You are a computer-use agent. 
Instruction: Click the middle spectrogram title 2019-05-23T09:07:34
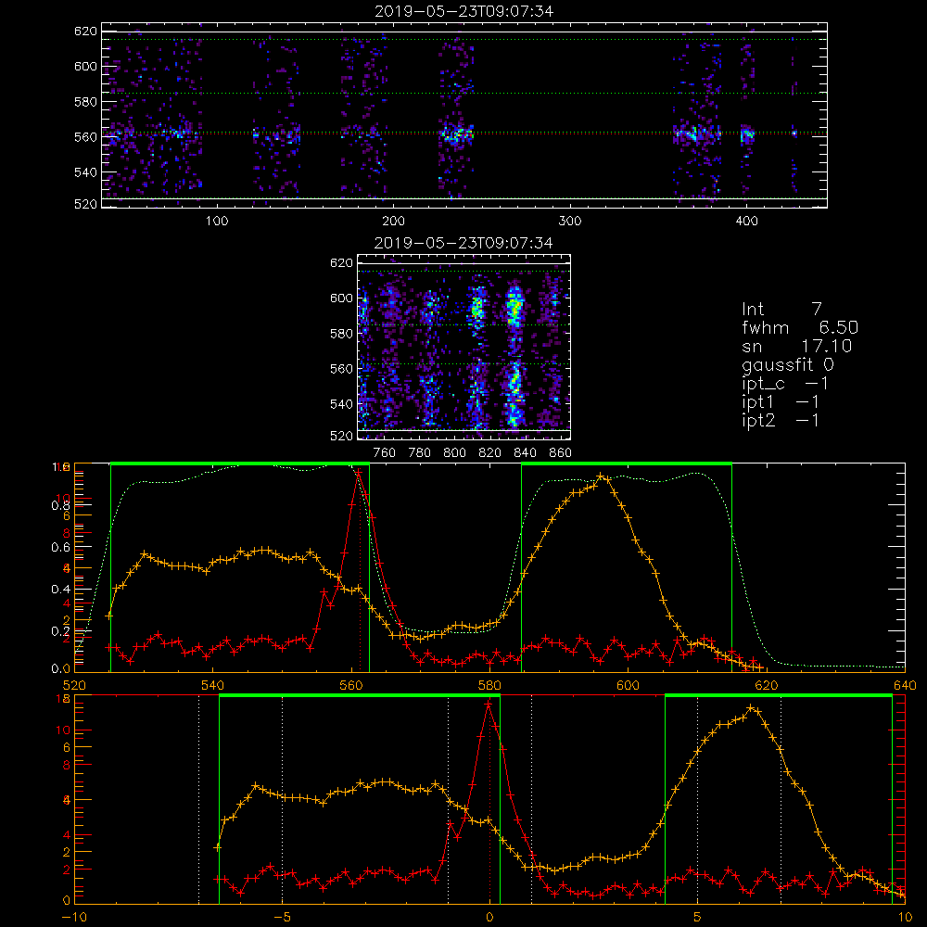463,243
